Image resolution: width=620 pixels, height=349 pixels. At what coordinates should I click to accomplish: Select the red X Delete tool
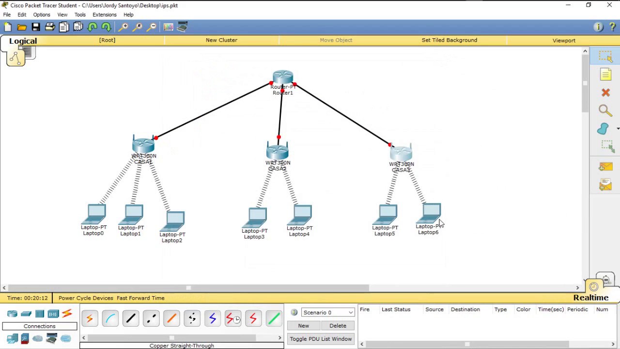[605, 93]
